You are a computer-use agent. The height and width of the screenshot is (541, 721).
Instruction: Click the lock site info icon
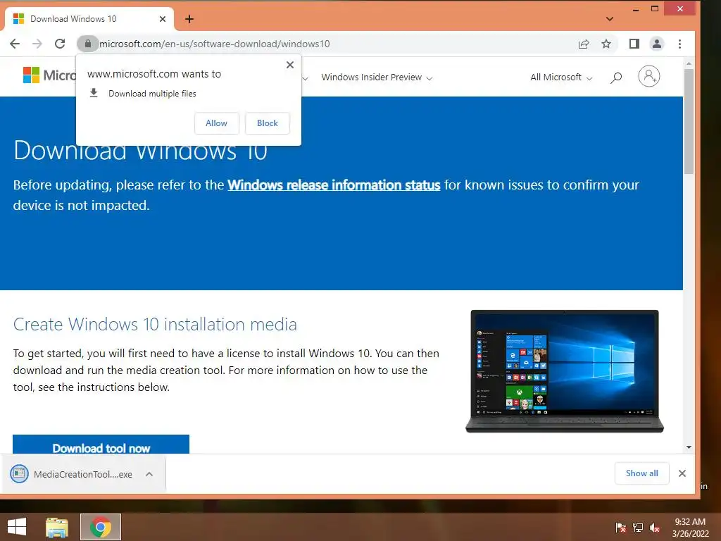tap(87, 44)
